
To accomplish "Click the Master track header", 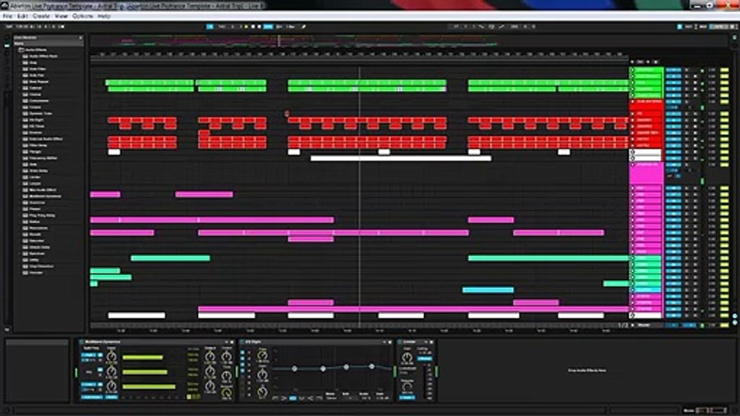I will click(646, 325).
